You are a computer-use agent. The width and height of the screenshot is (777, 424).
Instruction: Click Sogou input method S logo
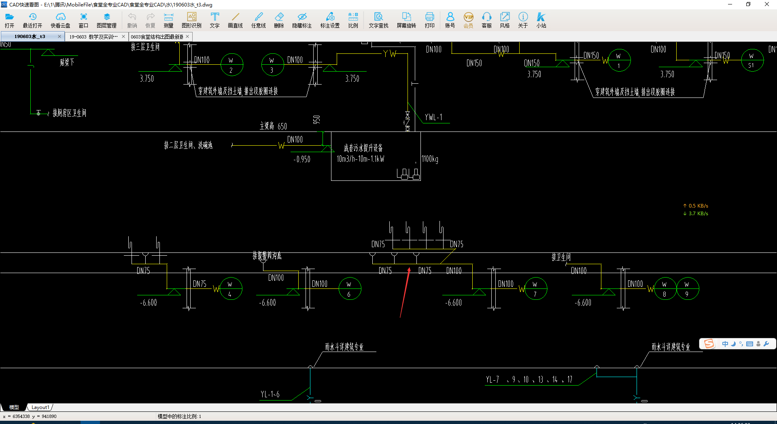coord(709,344)
